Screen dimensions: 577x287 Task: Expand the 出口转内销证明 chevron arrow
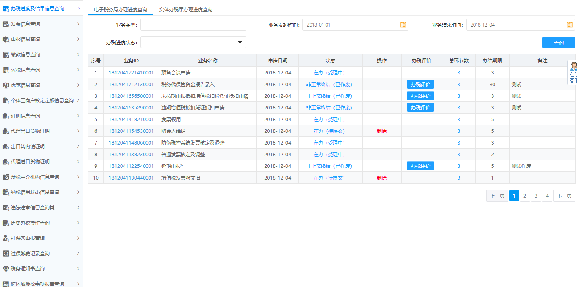[78, 146]
